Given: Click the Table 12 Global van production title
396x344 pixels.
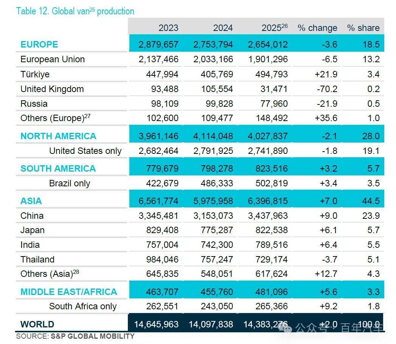Looking at the screenshot, I should [75, 11].
